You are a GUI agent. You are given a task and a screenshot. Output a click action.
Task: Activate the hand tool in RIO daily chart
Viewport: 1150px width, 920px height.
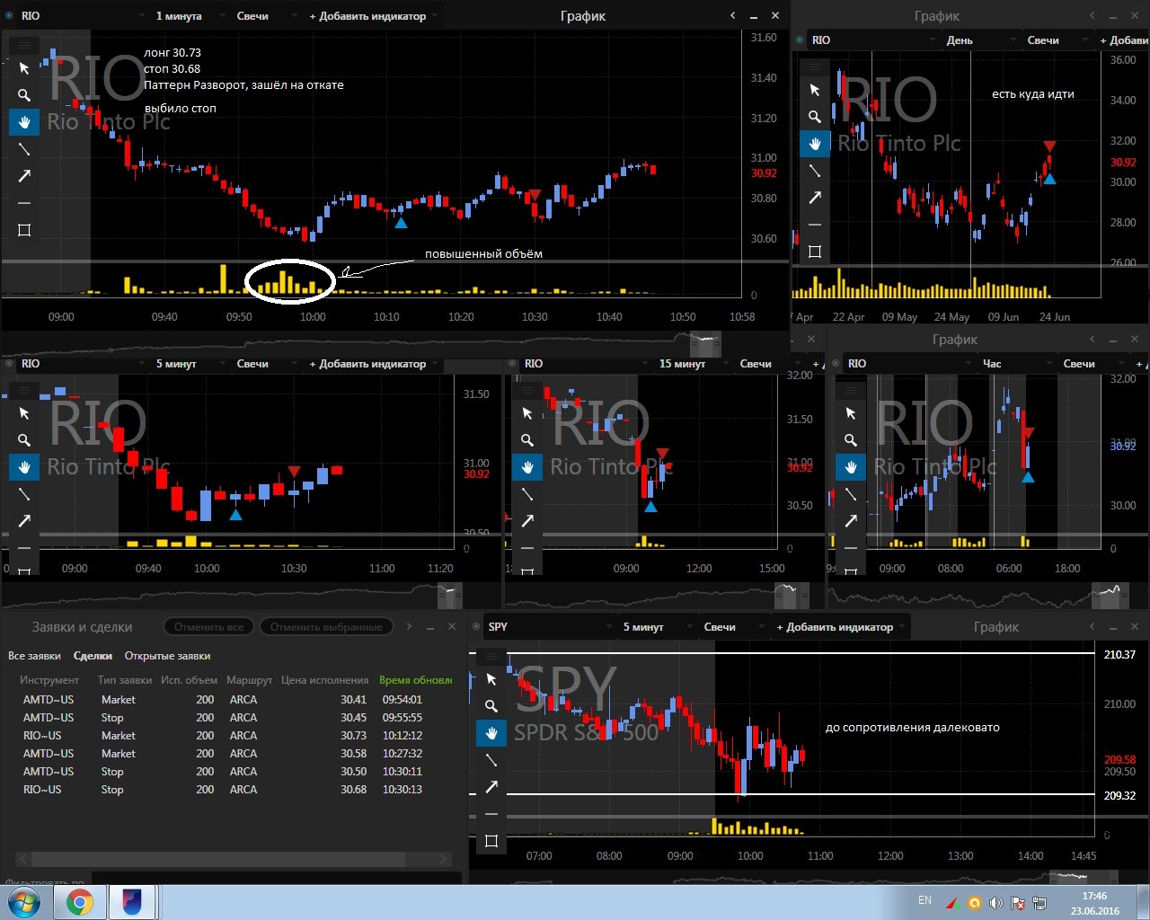pyautogui.click(x=815, y=144)
